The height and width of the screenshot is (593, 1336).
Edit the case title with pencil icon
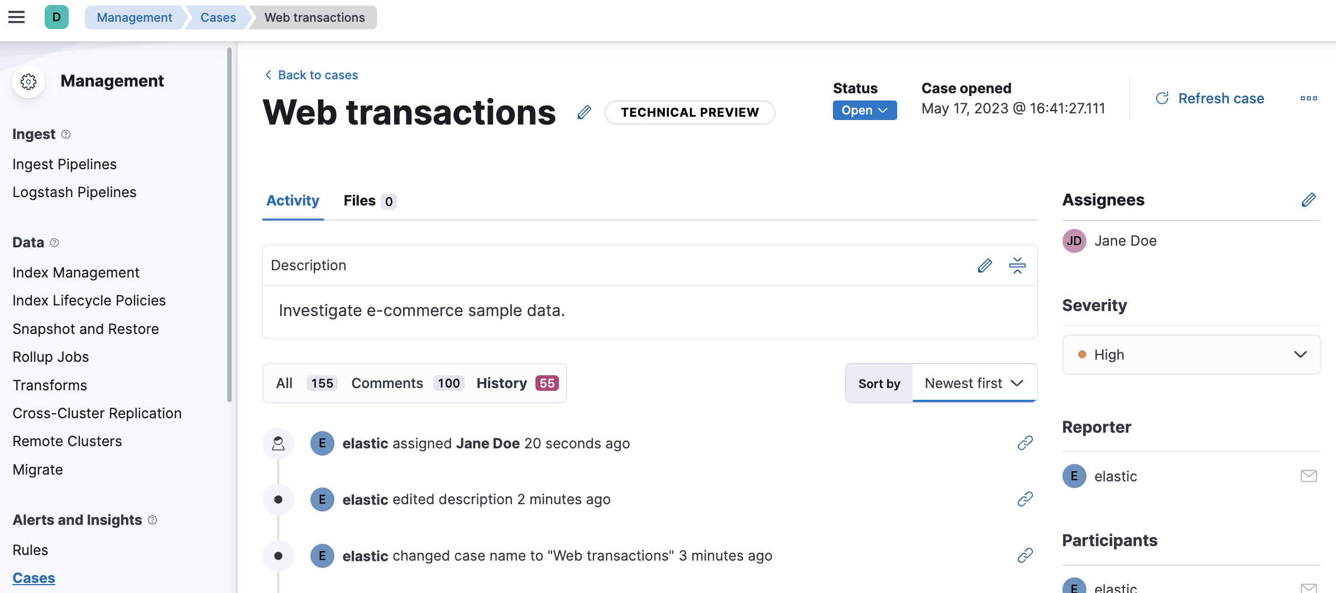click(x=584, y=112)
